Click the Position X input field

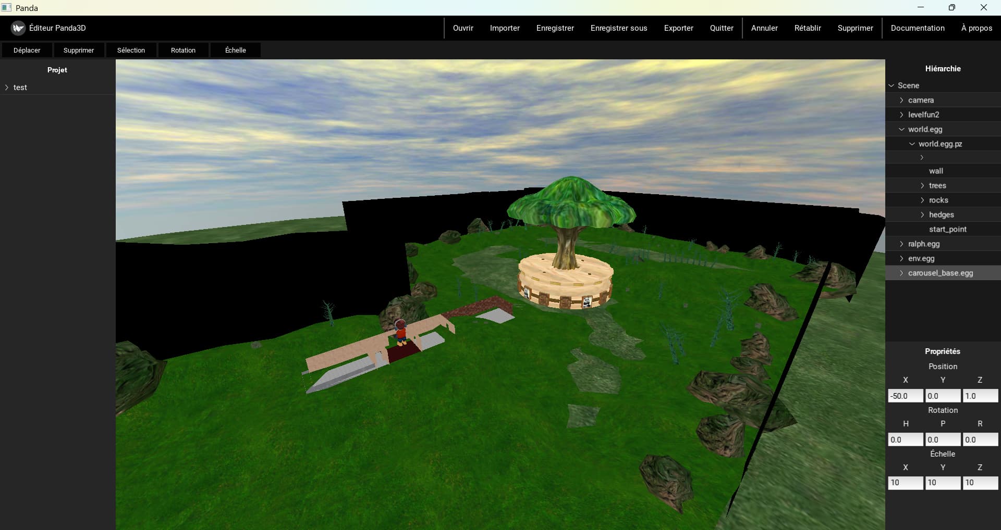tap(905, 396)
